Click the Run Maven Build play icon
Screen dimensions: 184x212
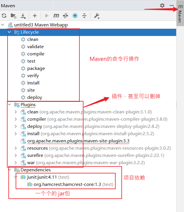click(47, 16)
